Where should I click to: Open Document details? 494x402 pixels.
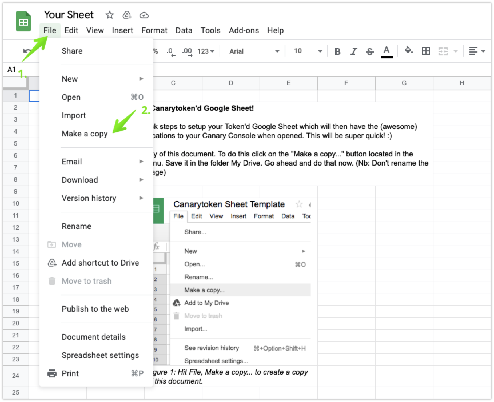tap(96, 337)
